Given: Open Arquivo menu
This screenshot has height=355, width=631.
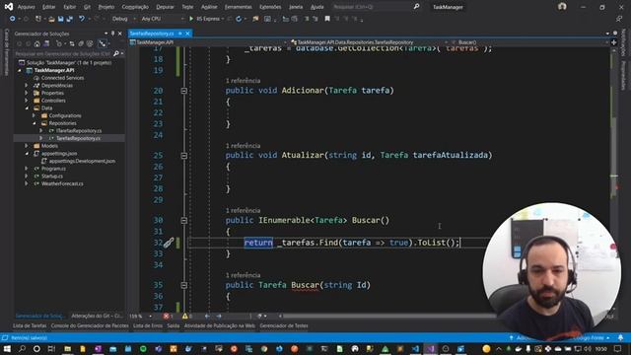Looking at the screenshot, I should tap(27, 7).
